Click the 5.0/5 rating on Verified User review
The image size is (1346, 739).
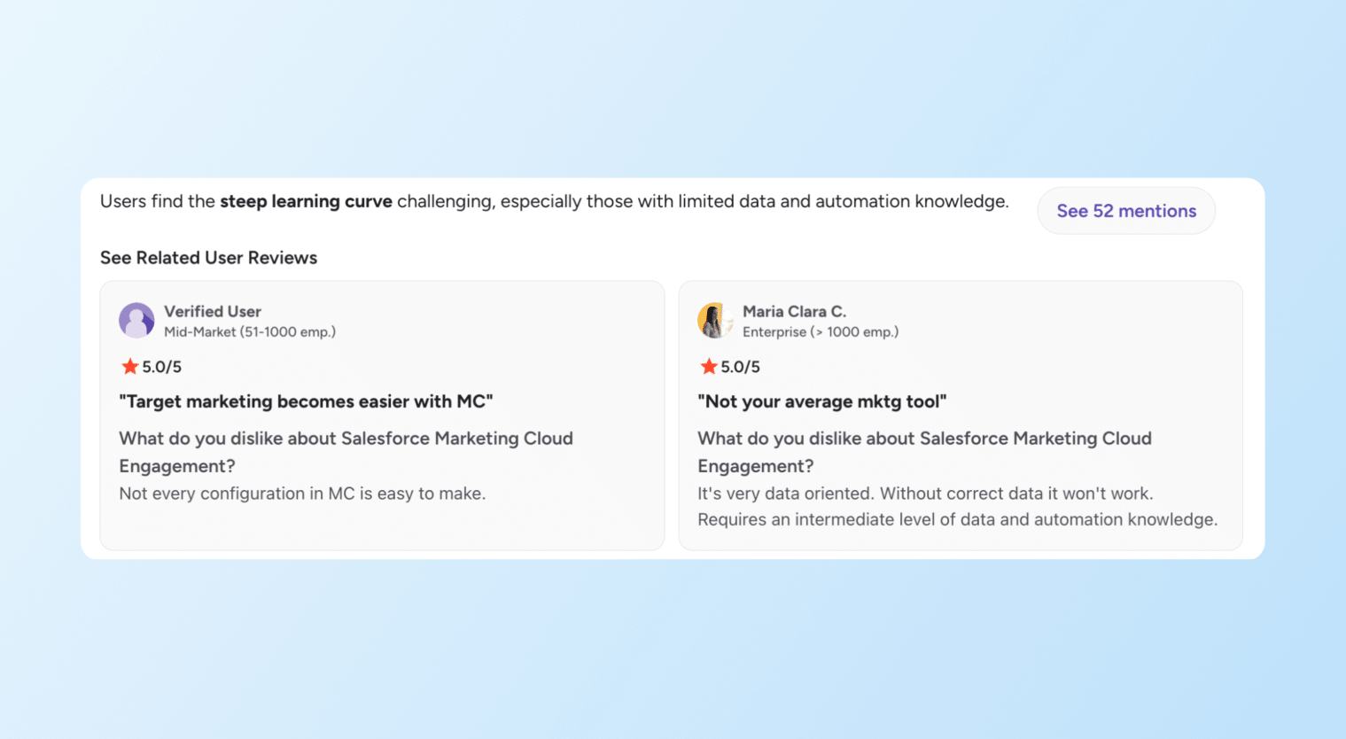point(161,367)
